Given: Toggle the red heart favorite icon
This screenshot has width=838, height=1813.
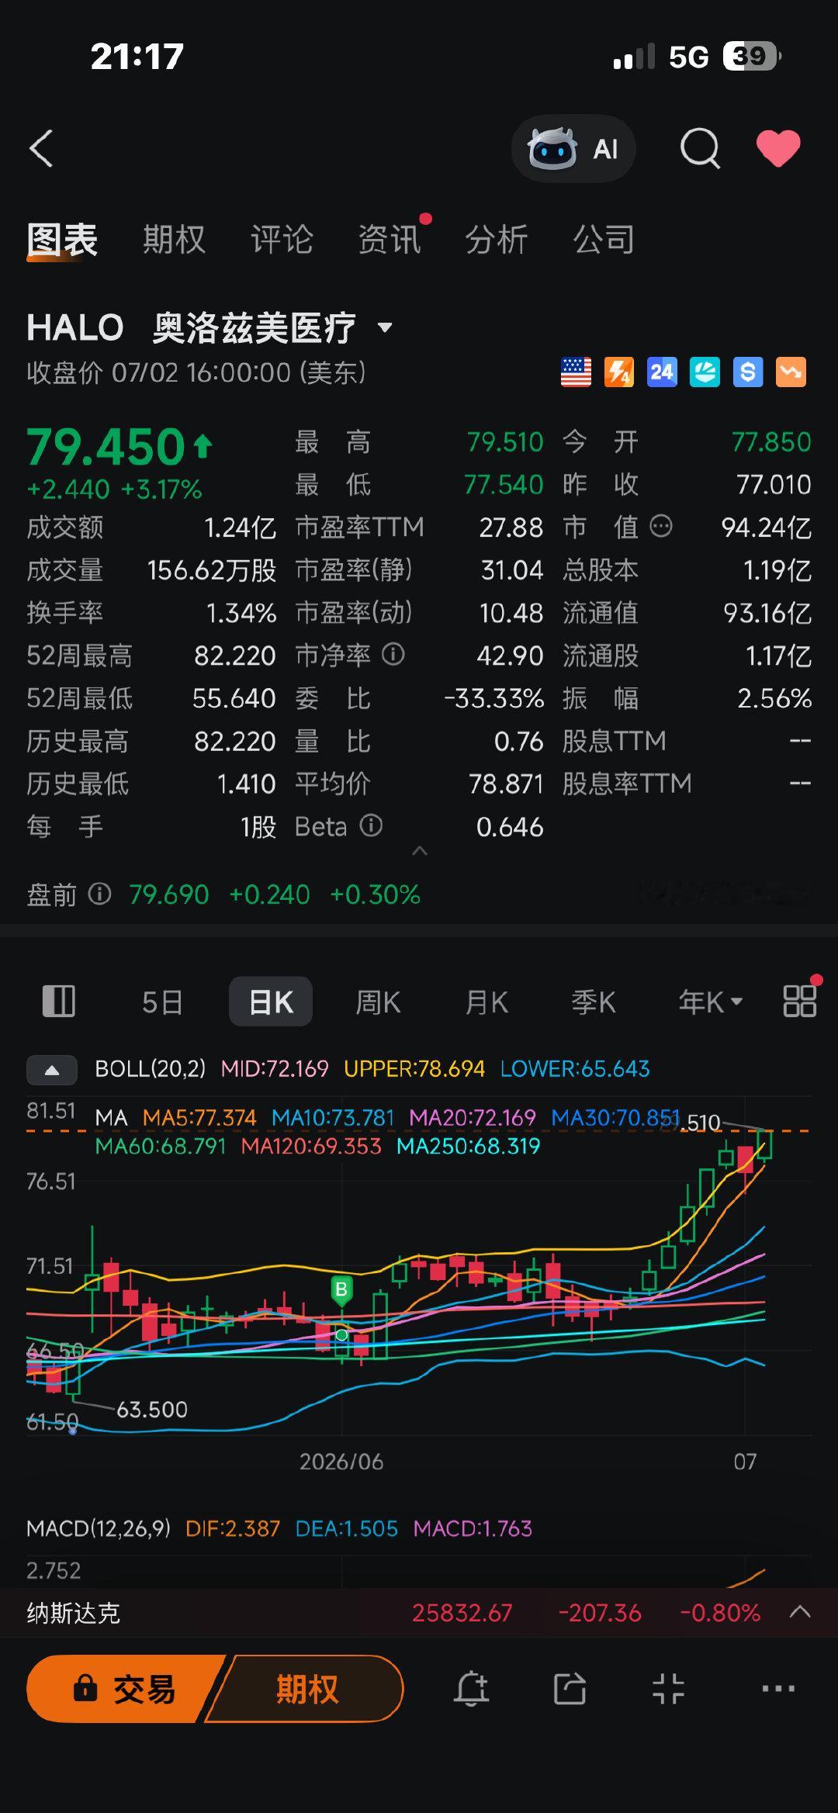Looking at the screenshot, I should (x=778, y=148).
